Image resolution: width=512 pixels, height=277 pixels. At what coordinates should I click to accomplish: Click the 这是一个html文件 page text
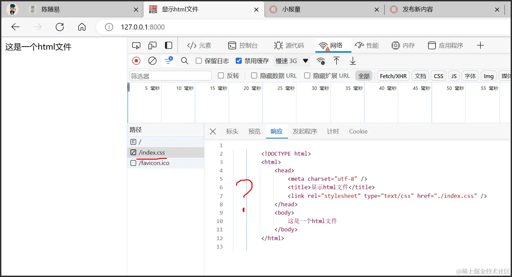click(38, 47)
